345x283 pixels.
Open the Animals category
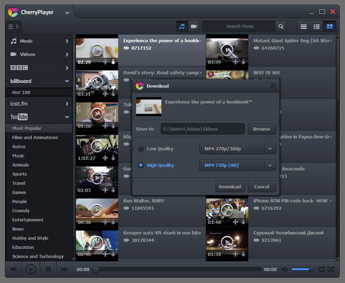(x=21, y=165)
